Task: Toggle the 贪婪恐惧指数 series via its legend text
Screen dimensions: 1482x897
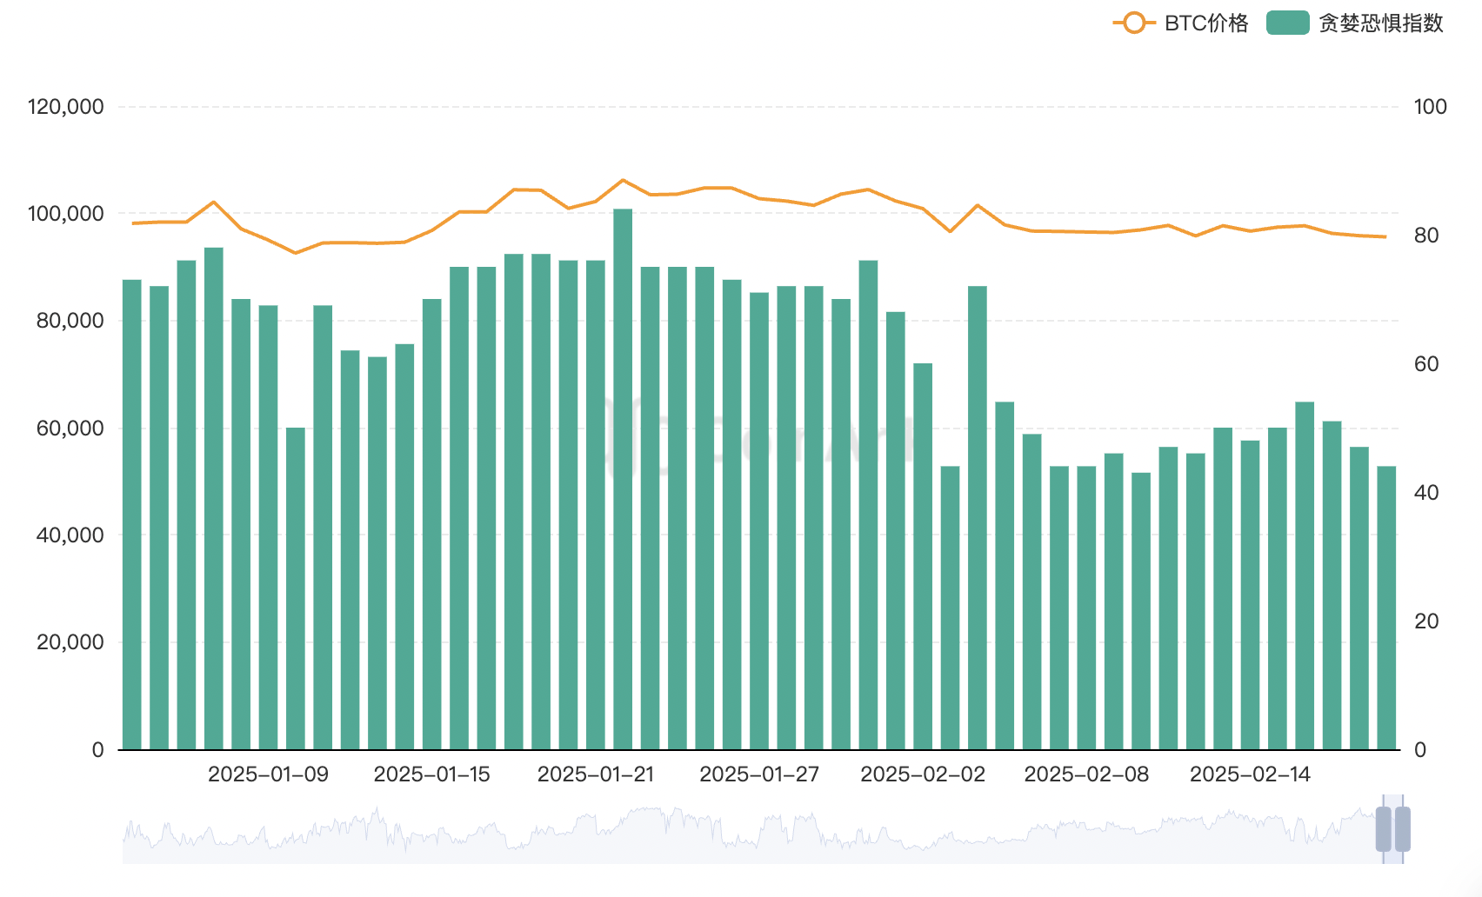Action: [x=1380, y=23]
